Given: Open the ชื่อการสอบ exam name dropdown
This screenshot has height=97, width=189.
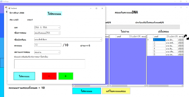Looking at the screenshot, I should [47, 33].
